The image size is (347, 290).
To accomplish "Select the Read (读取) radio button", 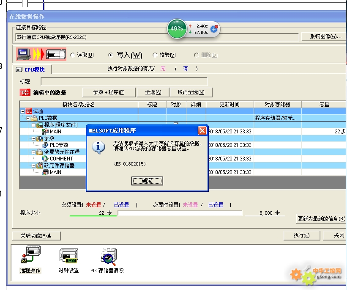I will click(x=73, y=55).
